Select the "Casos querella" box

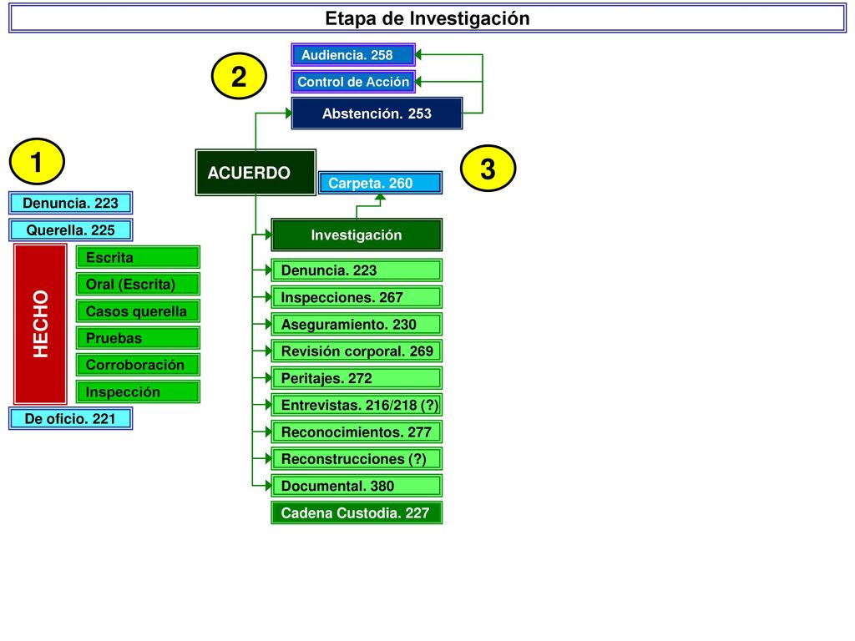pos(138,311)
